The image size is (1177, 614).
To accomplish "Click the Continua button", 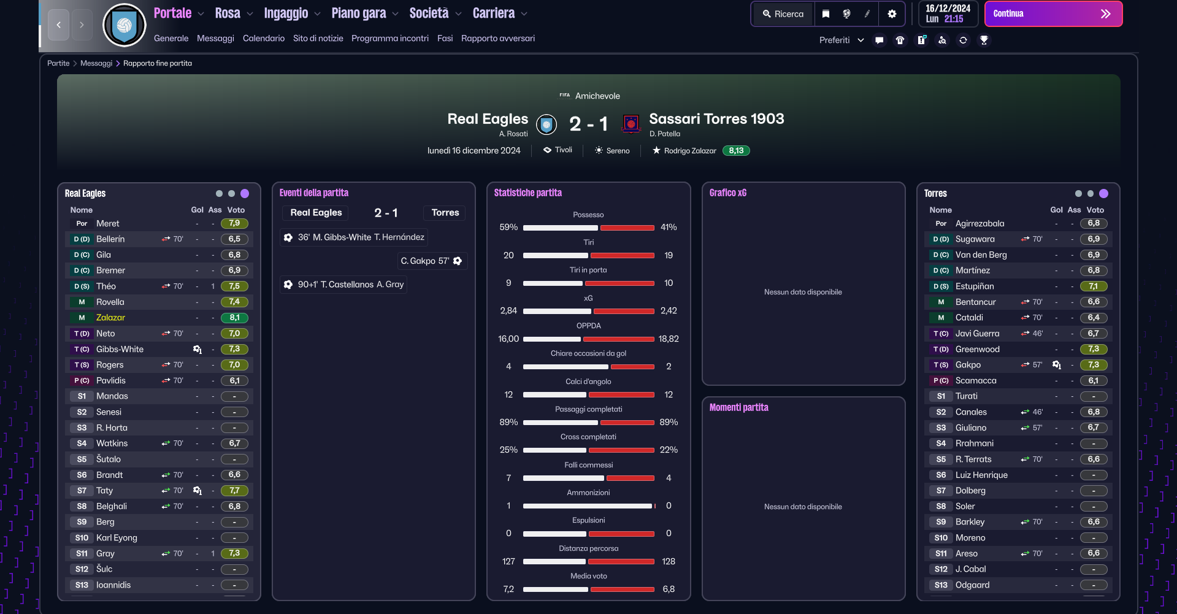I will 1053,13.
